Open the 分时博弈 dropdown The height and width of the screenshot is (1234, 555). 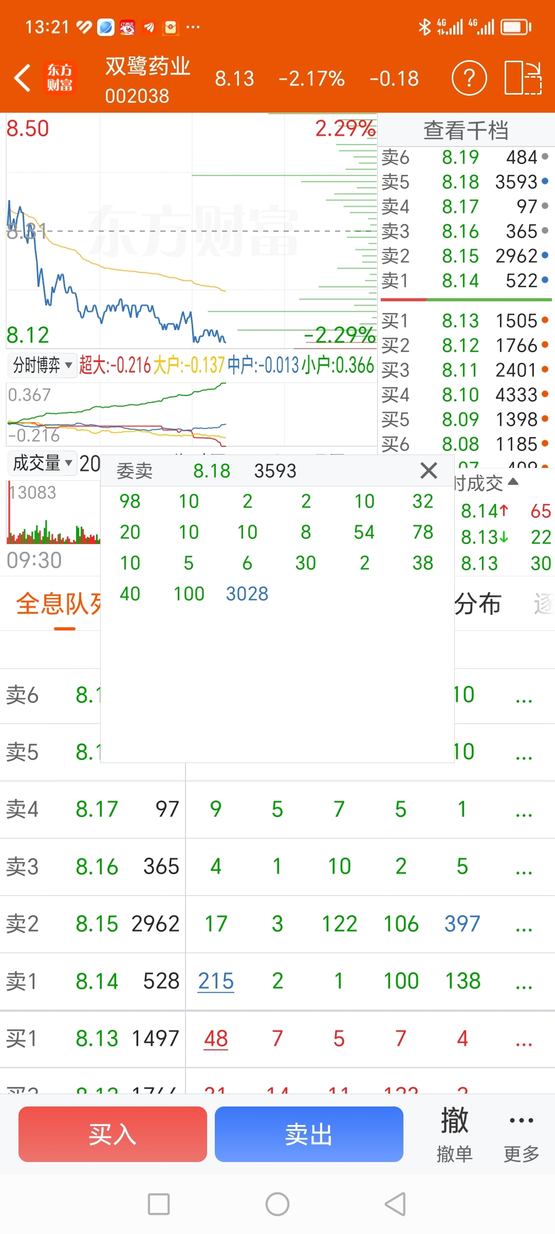click(x=42, y=366)
